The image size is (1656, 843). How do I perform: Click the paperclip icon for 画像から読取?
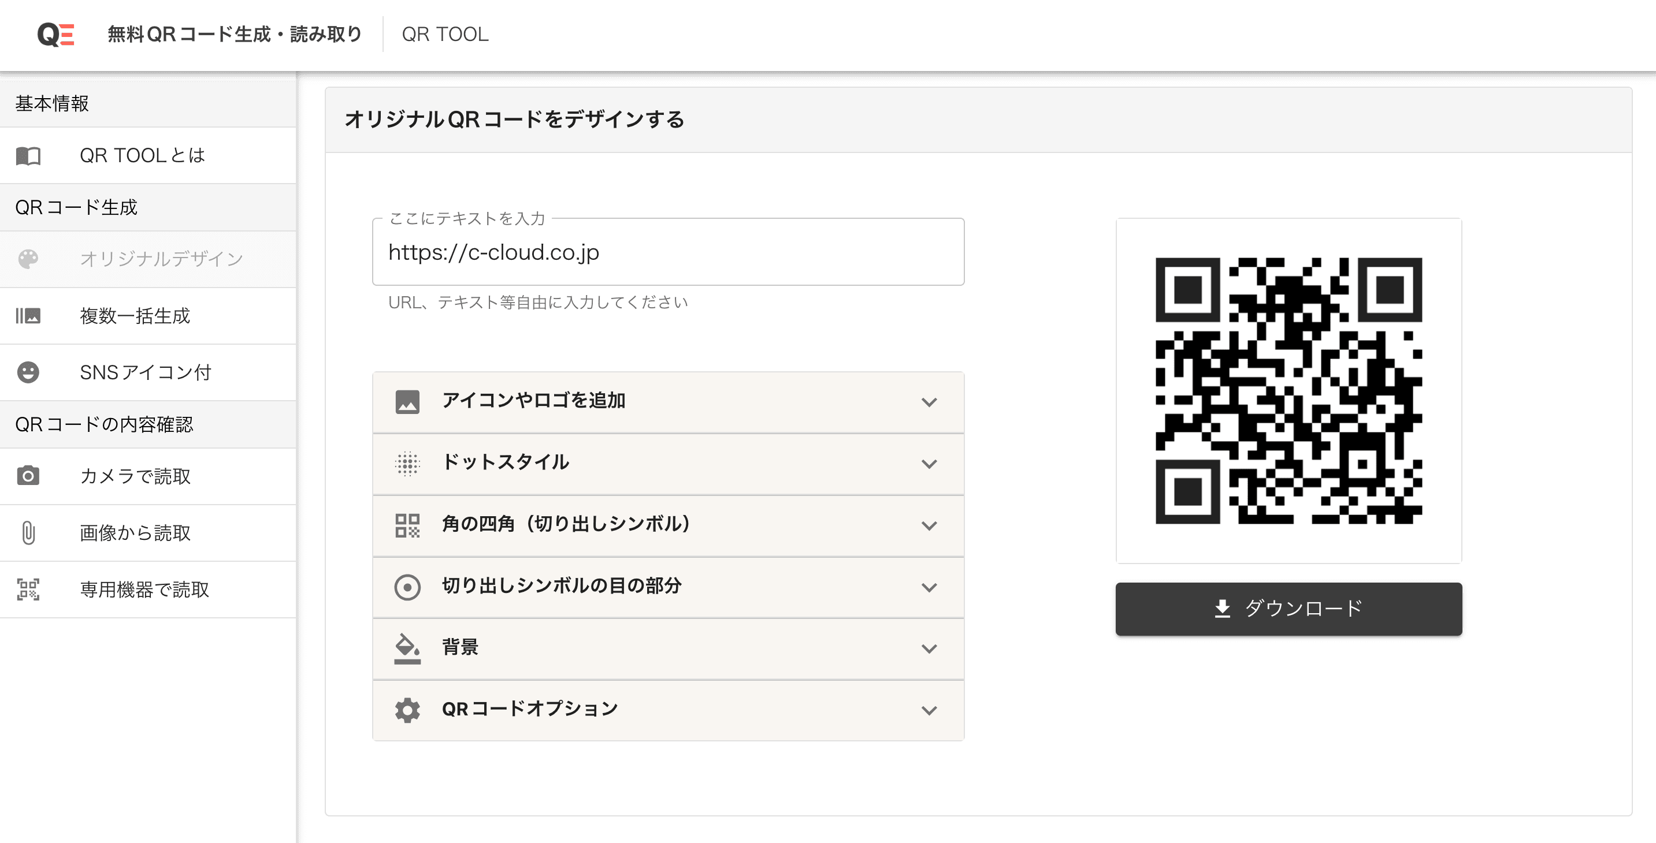coord(28,533)
